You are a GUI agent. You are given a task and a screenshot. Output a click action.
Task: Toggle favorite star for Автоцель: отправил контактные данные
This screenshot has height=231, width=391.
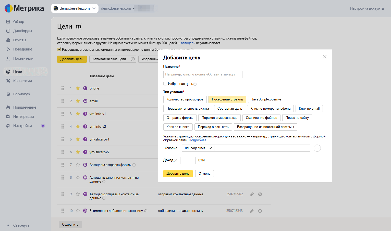[x=78, y=194]
